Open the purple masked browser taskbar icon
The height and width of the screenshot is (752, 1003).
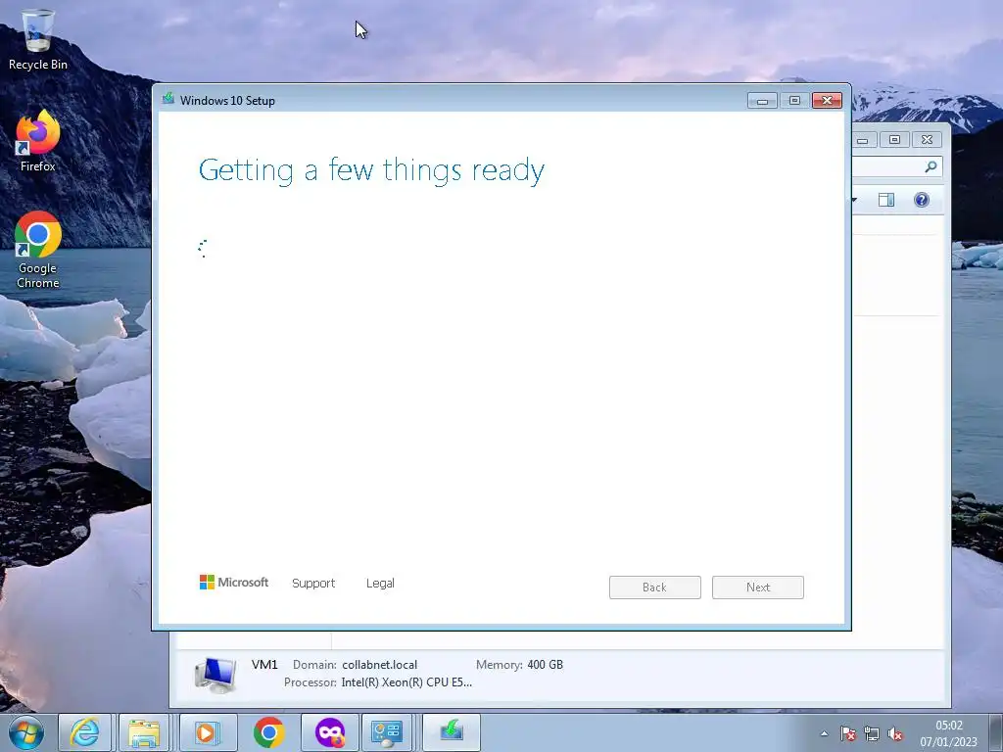[329, 732]
